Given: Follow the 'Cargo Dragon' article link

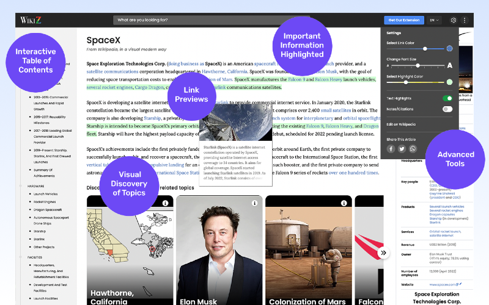Looking at the screenshot, I should [149, 87].
